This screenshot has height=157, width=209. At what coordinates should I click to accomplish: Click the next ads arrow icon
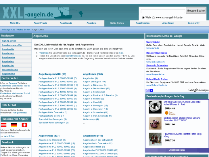tap(151, 90)
